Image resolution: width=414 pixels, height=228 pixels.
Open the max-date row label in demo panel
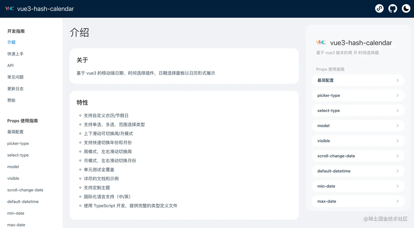click(327, 201)
